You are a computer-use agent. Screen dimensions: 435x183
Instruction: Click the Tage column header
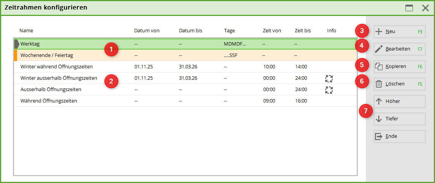coord(229,31)
